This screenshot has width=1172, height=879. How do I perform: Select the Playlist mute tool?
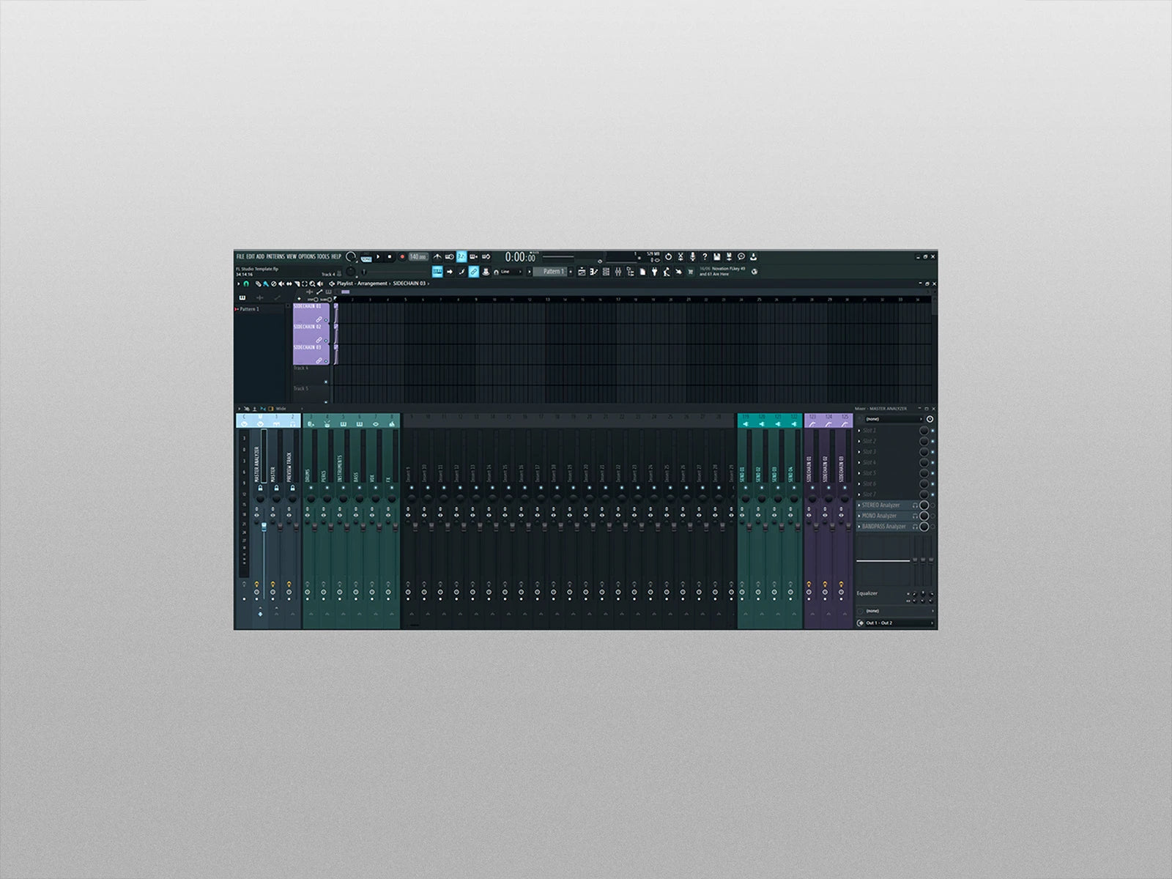click(281, 283)
